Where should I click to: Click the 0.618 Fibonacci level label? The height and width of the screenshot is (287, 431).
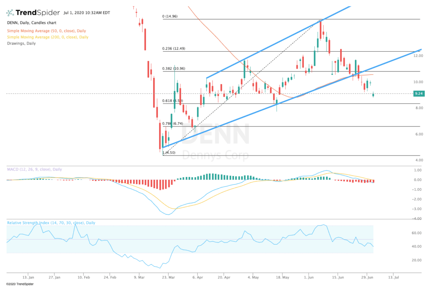click(173, 101)
